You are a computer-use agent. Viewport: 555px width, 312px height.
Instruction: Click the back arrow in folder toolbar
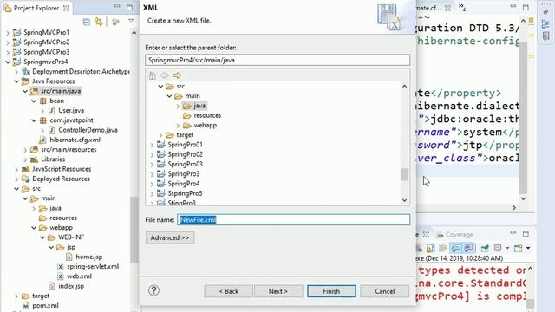pyautogui.click(x=165, y=75)
